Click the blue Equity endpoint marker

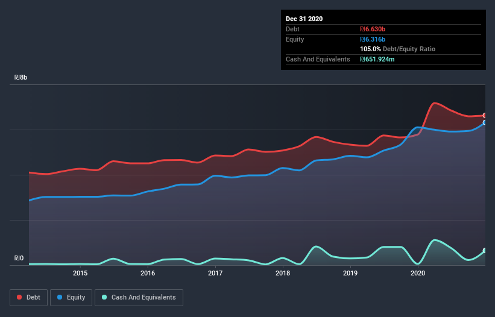tap(485, 122)
